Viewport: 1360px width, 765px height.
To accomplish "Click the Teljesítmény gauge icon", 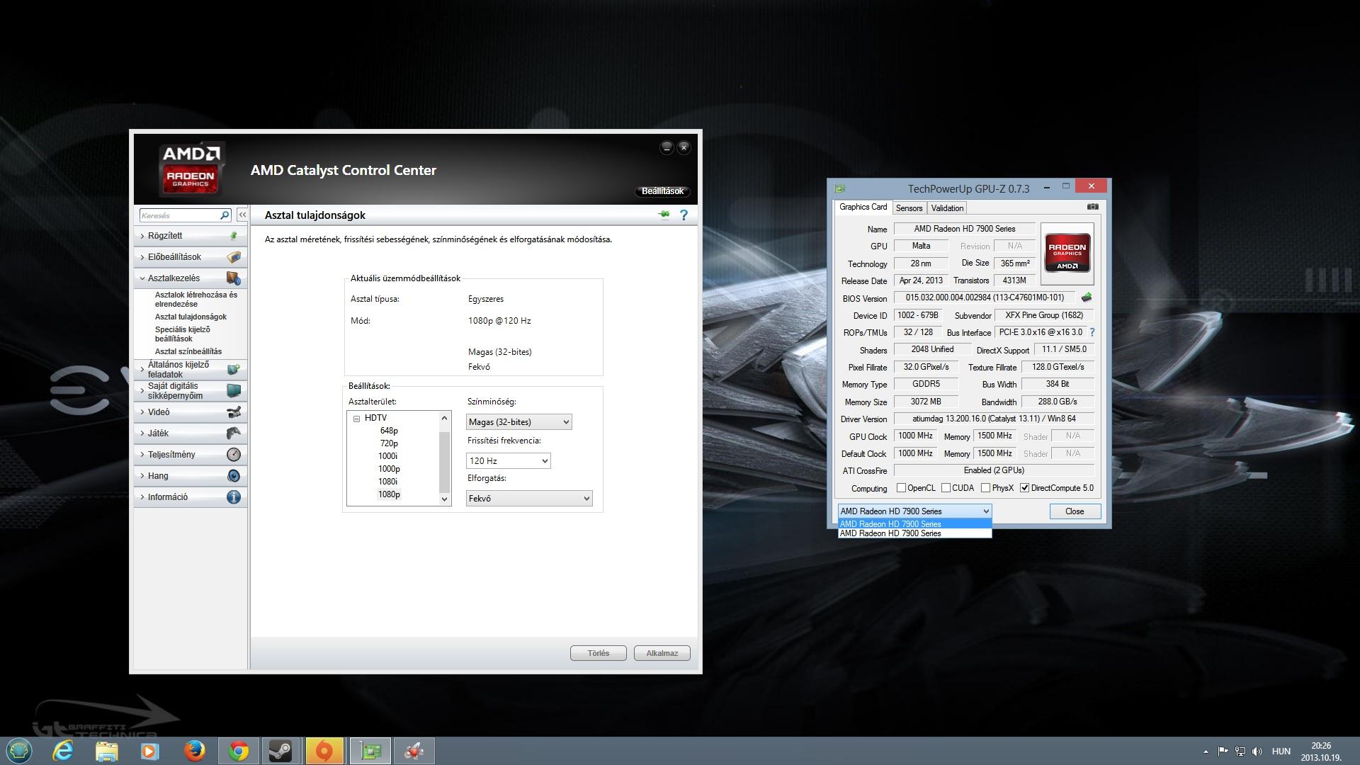I will [234, 455].
